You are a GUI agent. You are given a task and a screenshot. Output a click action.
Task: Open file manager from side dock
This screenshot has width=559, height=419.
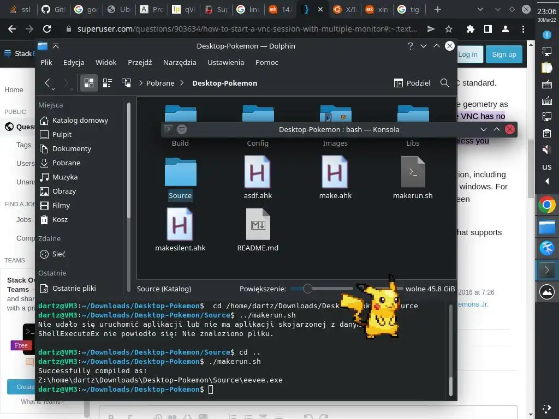[546, 226]
